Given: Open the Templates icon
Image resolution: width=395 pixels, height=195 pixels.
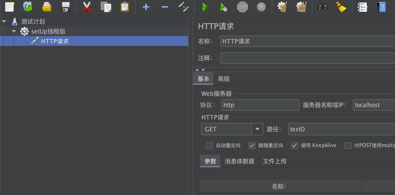Looking at the screenshot, I should pos(28,7).
